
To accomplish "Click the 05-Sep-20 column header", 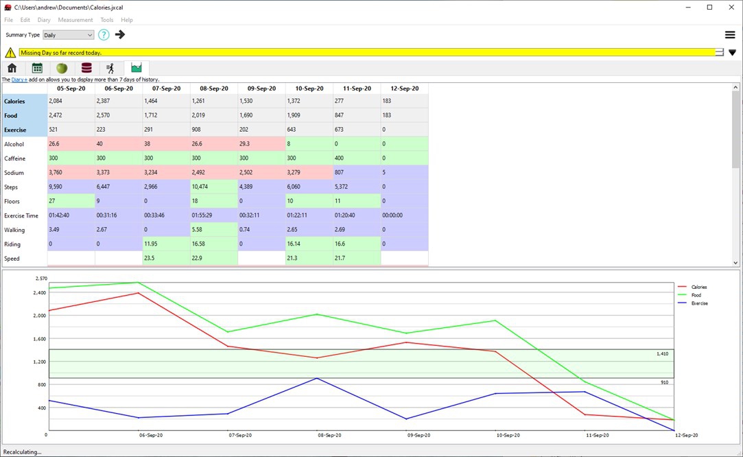I will click(x=71, y=89).
